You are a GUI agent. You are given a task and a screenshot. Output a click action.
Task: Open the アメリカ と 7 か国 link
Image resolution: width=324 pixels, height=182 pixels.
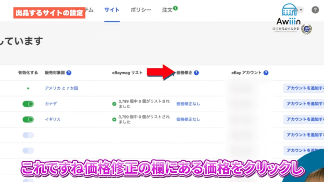[61, 89]
